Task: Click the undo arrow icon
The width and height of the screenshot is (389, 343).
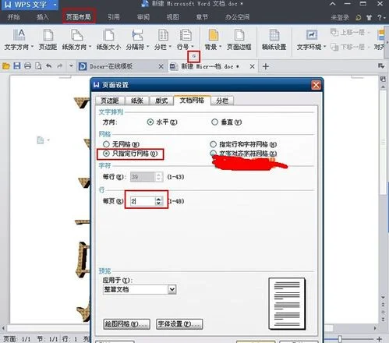Action: 48,66
